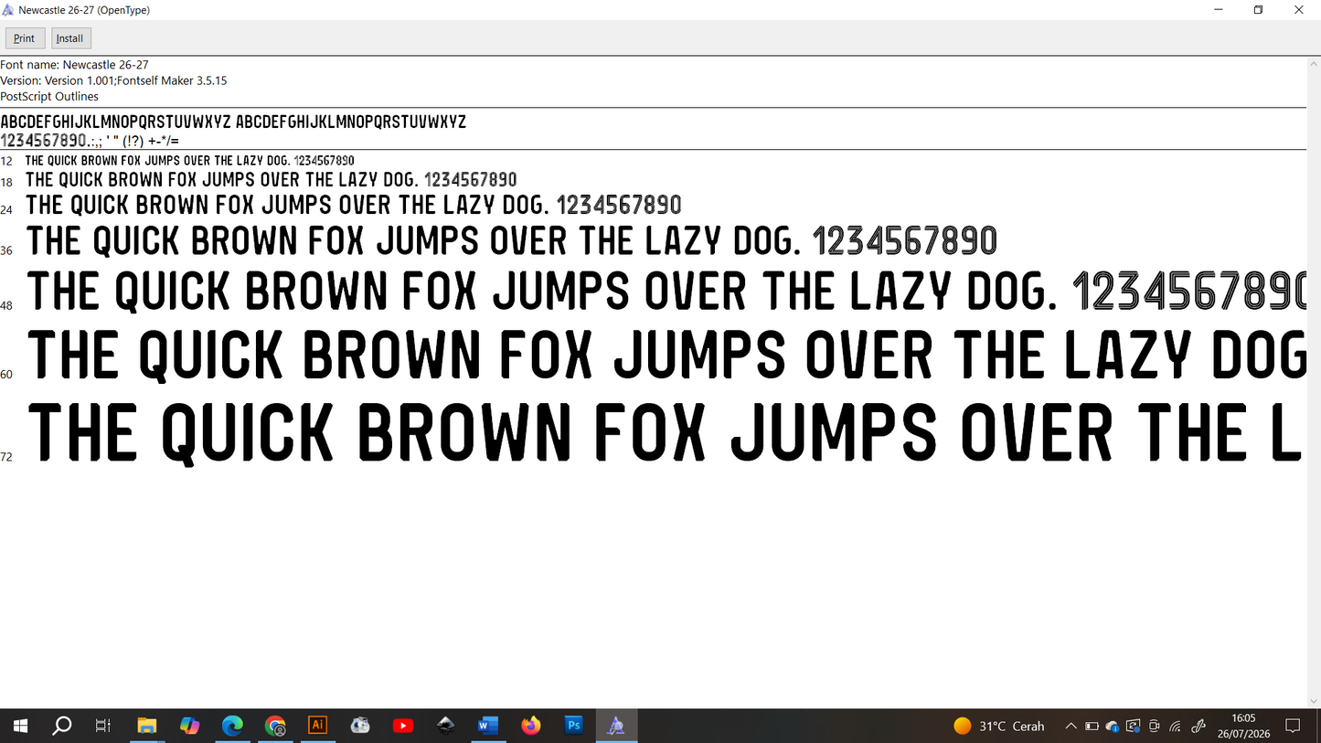This screenshot has height=743, width=1321.
Task: Open clock and calendar flyout
Action: coord(1243,726)
